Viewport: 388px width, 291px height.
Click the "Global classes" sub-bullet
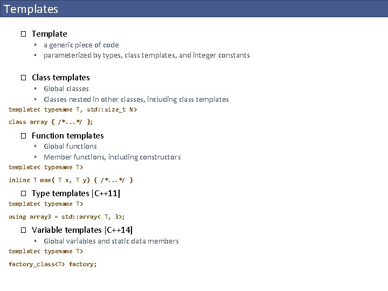pos(66,89)
